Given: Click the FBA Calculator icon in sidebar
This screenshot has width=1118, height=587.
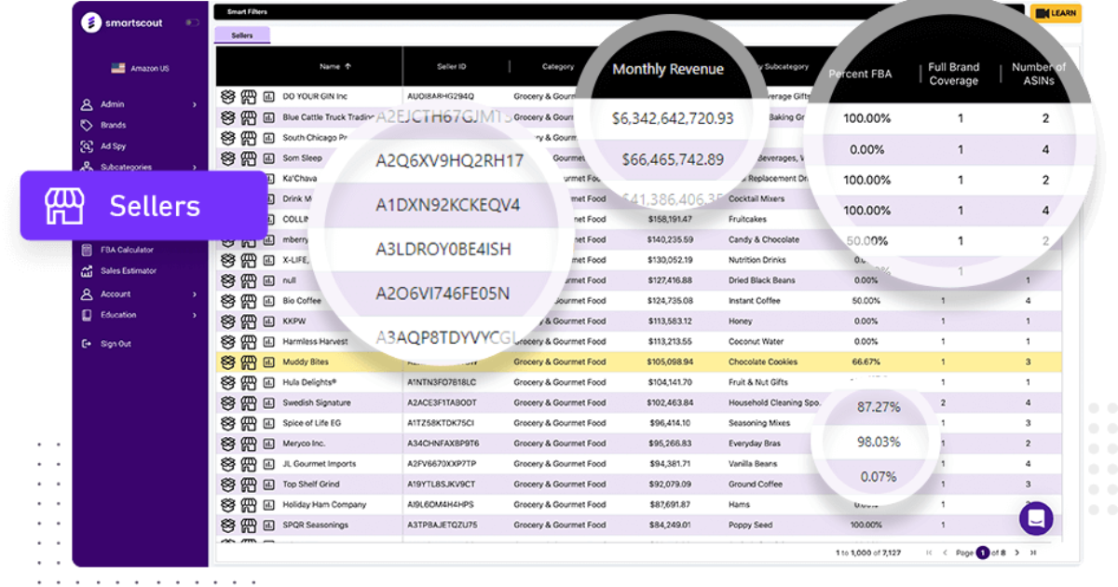Looking at the screenshot, I should (87, 250).
